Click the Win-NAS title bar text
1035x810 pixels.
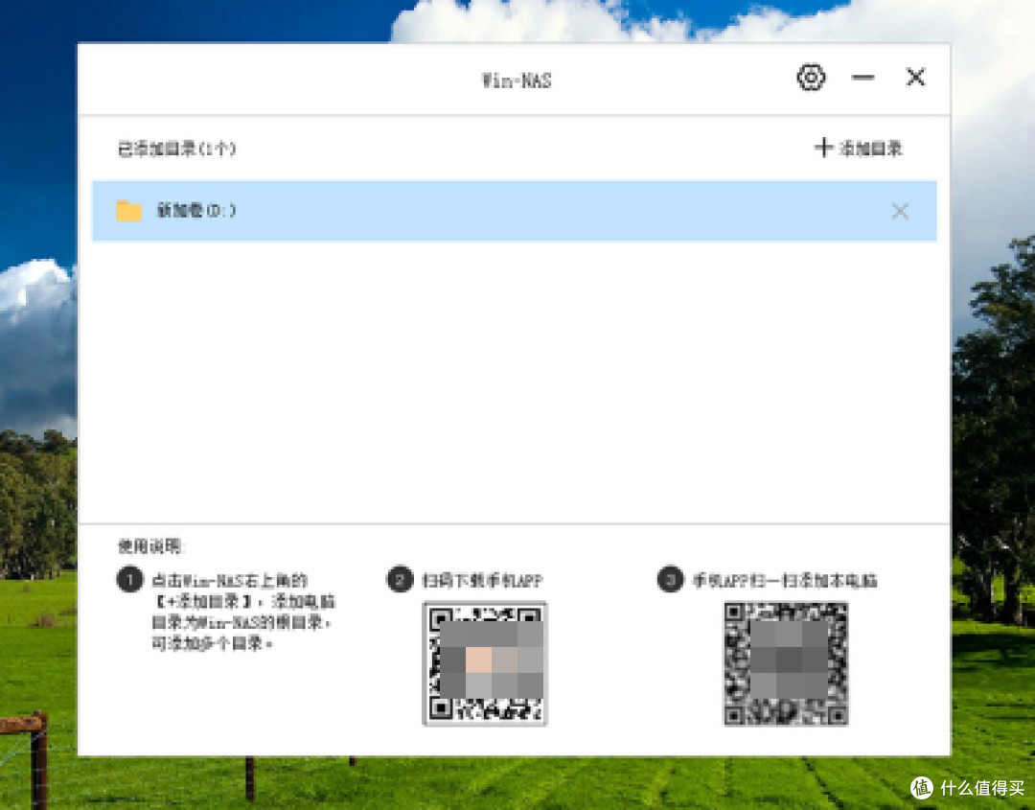[515, 81]
